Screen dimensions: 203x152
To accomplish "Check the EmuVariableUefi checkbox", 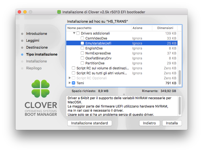I will (x=82, y=43).
